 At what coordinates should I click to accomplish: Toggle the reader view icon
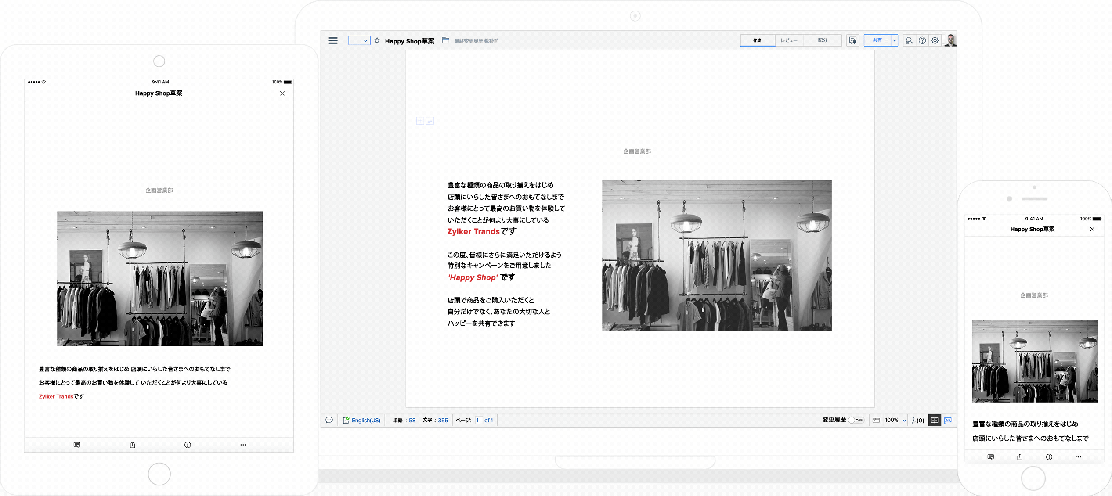tap(935, 420)
